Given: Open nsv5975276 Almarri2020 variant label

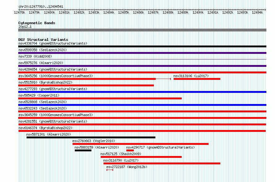Looking at the screenshot, I should [x=41, y=63].
